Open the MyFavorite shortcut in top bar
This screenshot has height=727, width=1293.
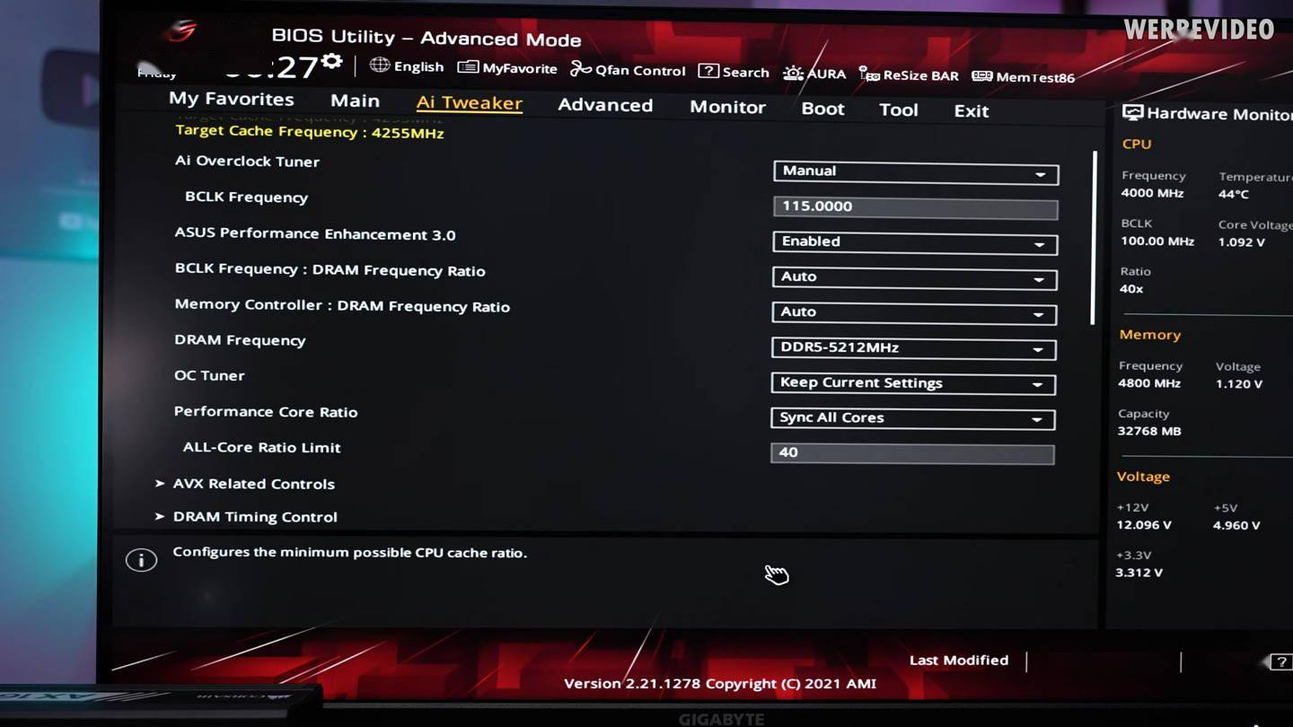coord(507,68)
